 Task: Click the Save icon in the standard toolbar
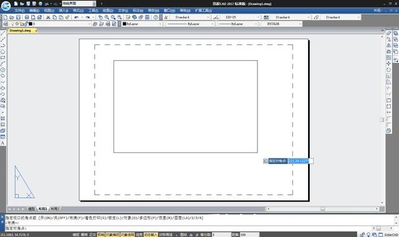(18, 17)
